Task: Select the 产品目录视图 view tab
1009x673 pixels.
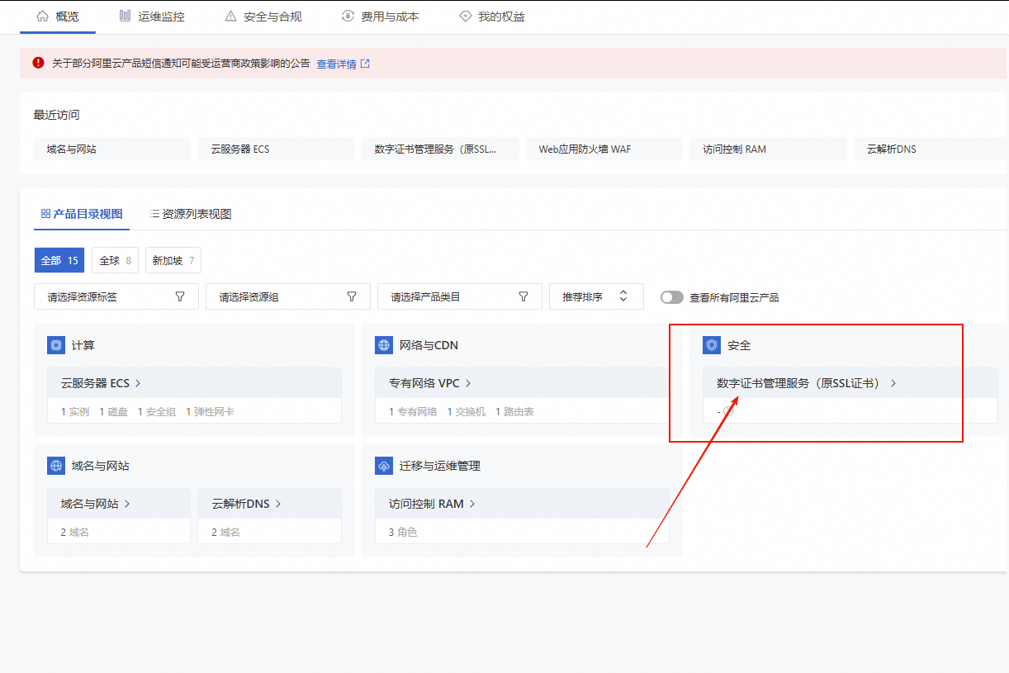Action: [82, 214]
